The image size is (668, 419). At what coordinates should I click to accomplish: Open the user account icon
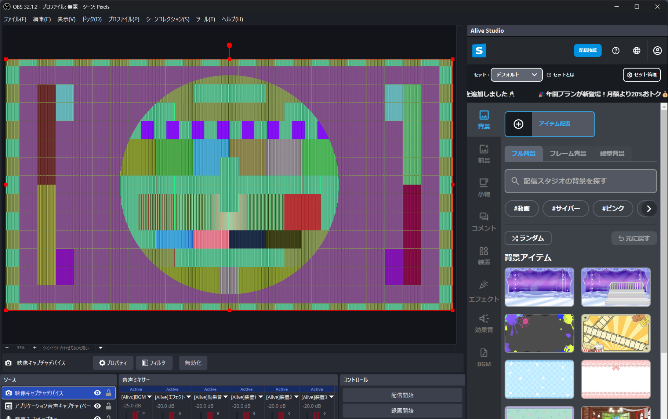tap(657, 51)
